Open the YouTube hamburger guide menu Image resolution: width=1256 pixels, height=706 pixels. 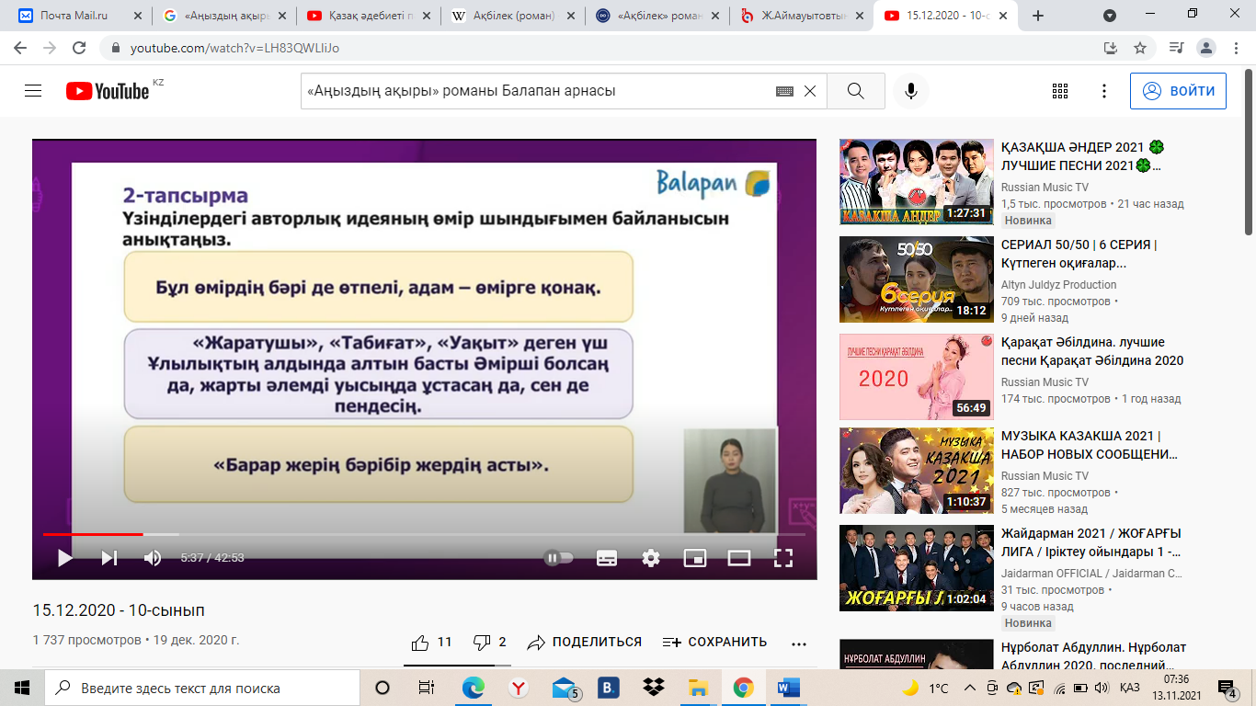(x=33, y=91)
